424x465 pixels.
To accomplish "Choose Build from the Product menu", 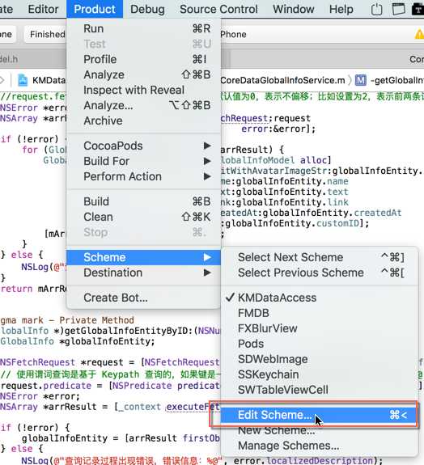I will (143, 201).
